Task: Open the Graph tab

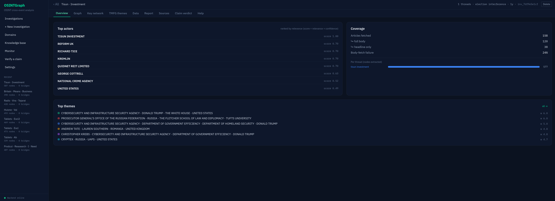Action: point(77,13)
